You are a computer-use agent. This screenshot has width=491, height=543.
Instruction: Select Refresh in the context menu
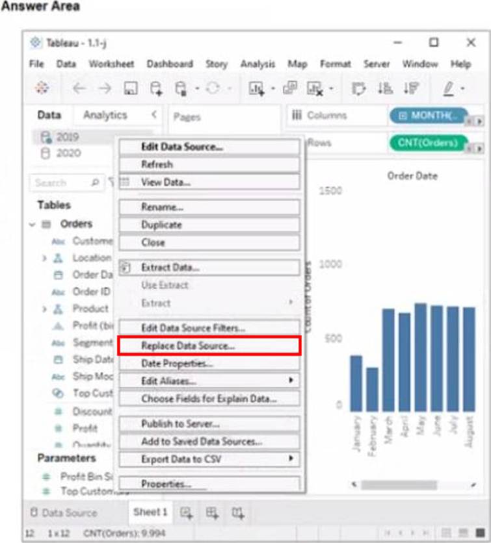point(209,164)
